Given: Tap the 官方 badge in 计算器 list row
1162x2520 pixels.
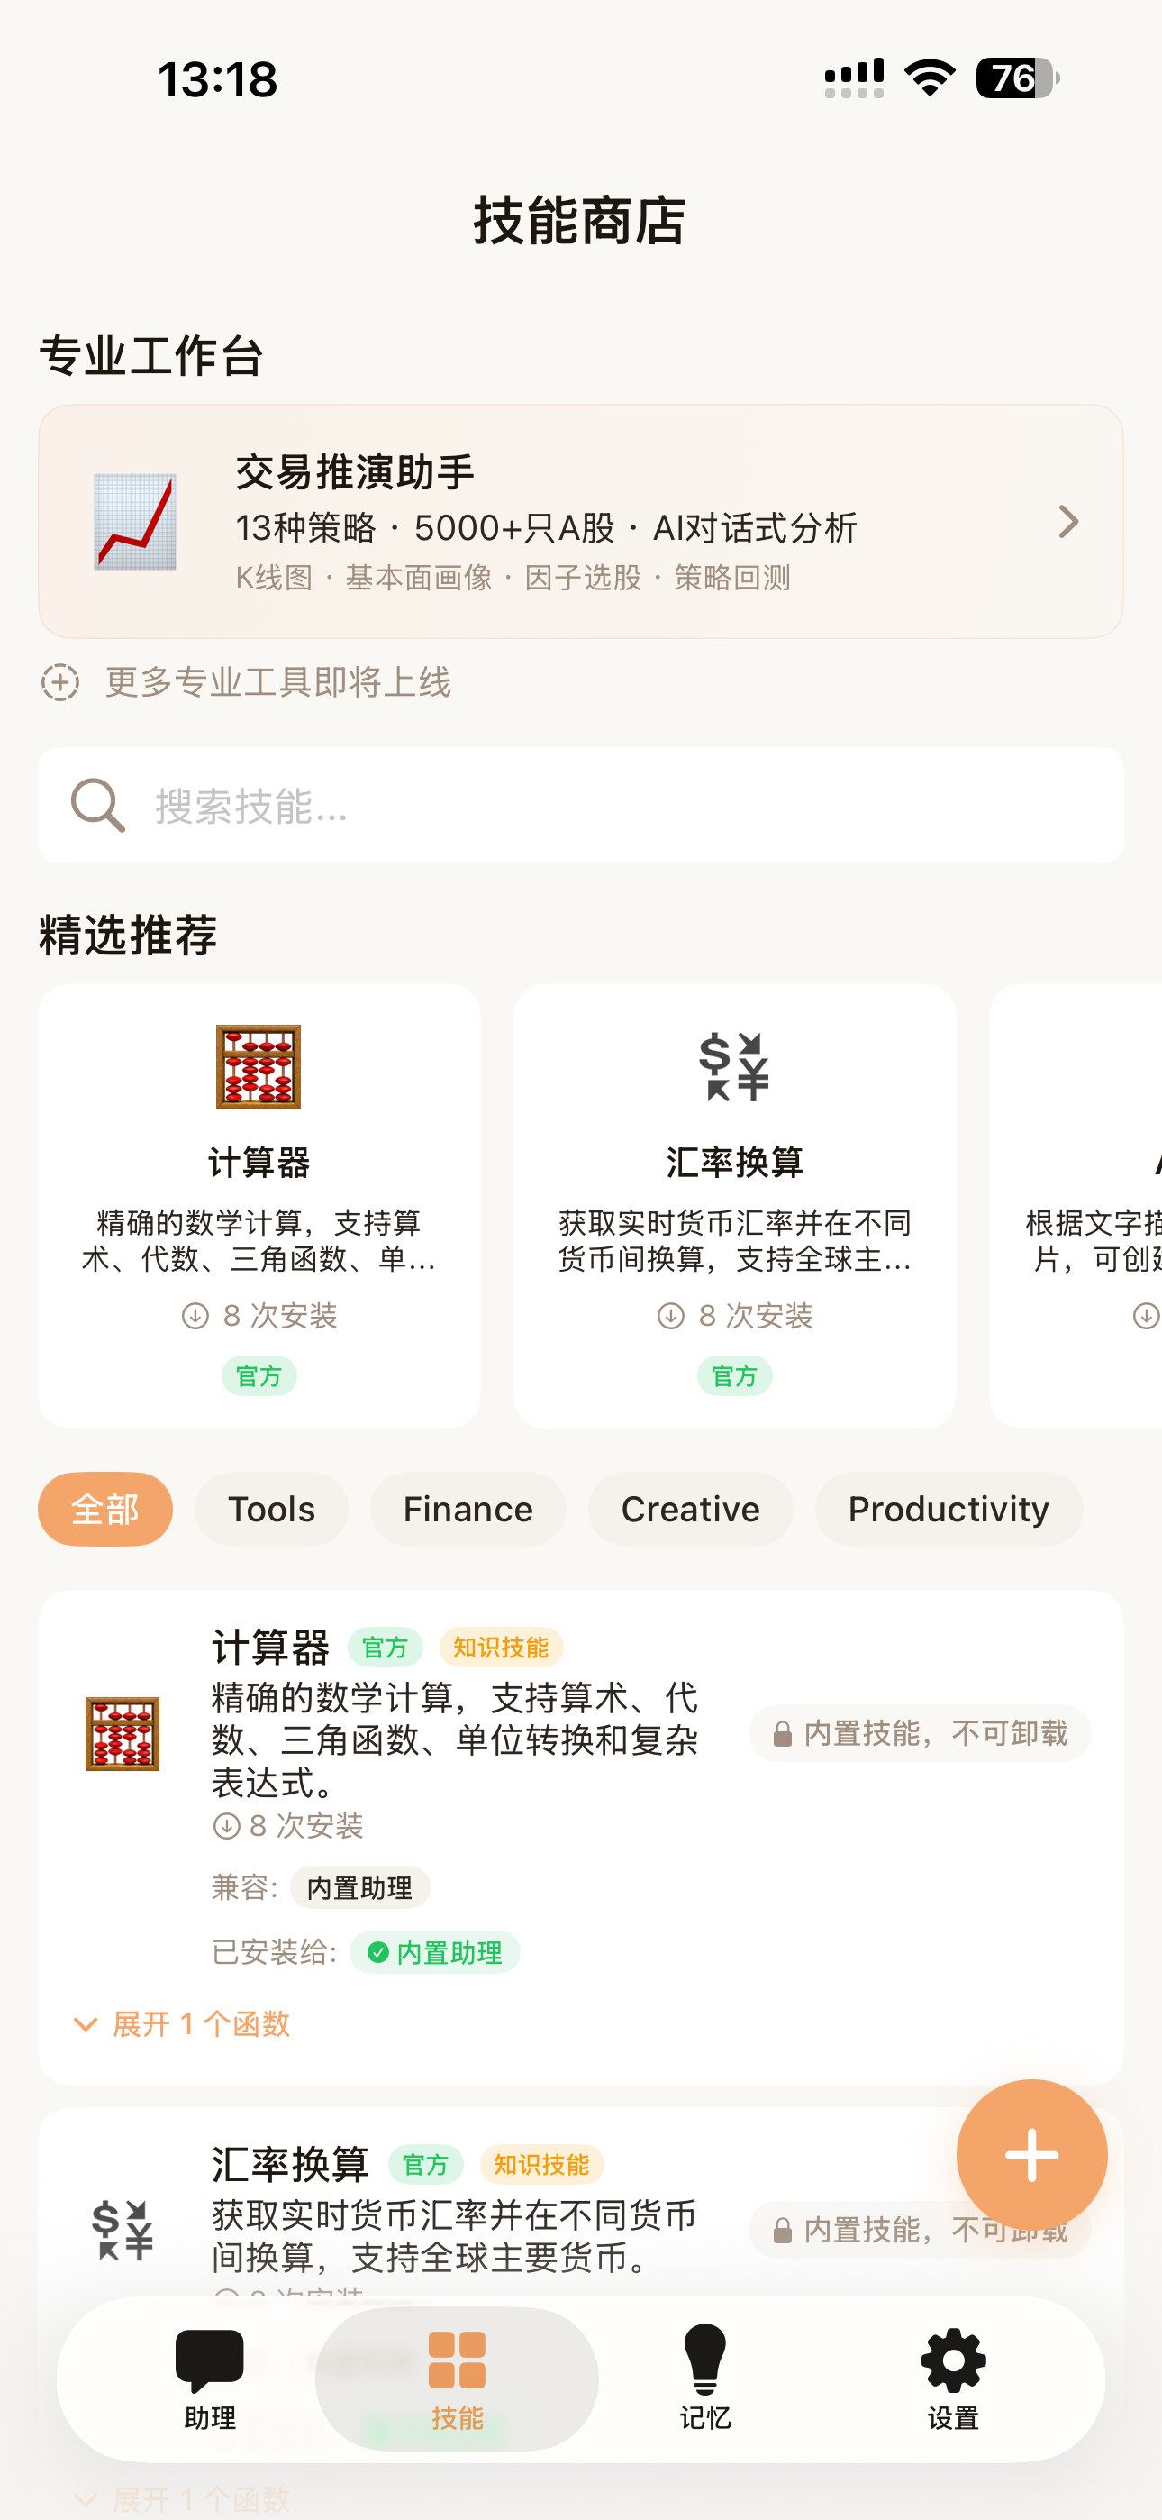Looking at the screenshot, I should (x=386, y=1648).
